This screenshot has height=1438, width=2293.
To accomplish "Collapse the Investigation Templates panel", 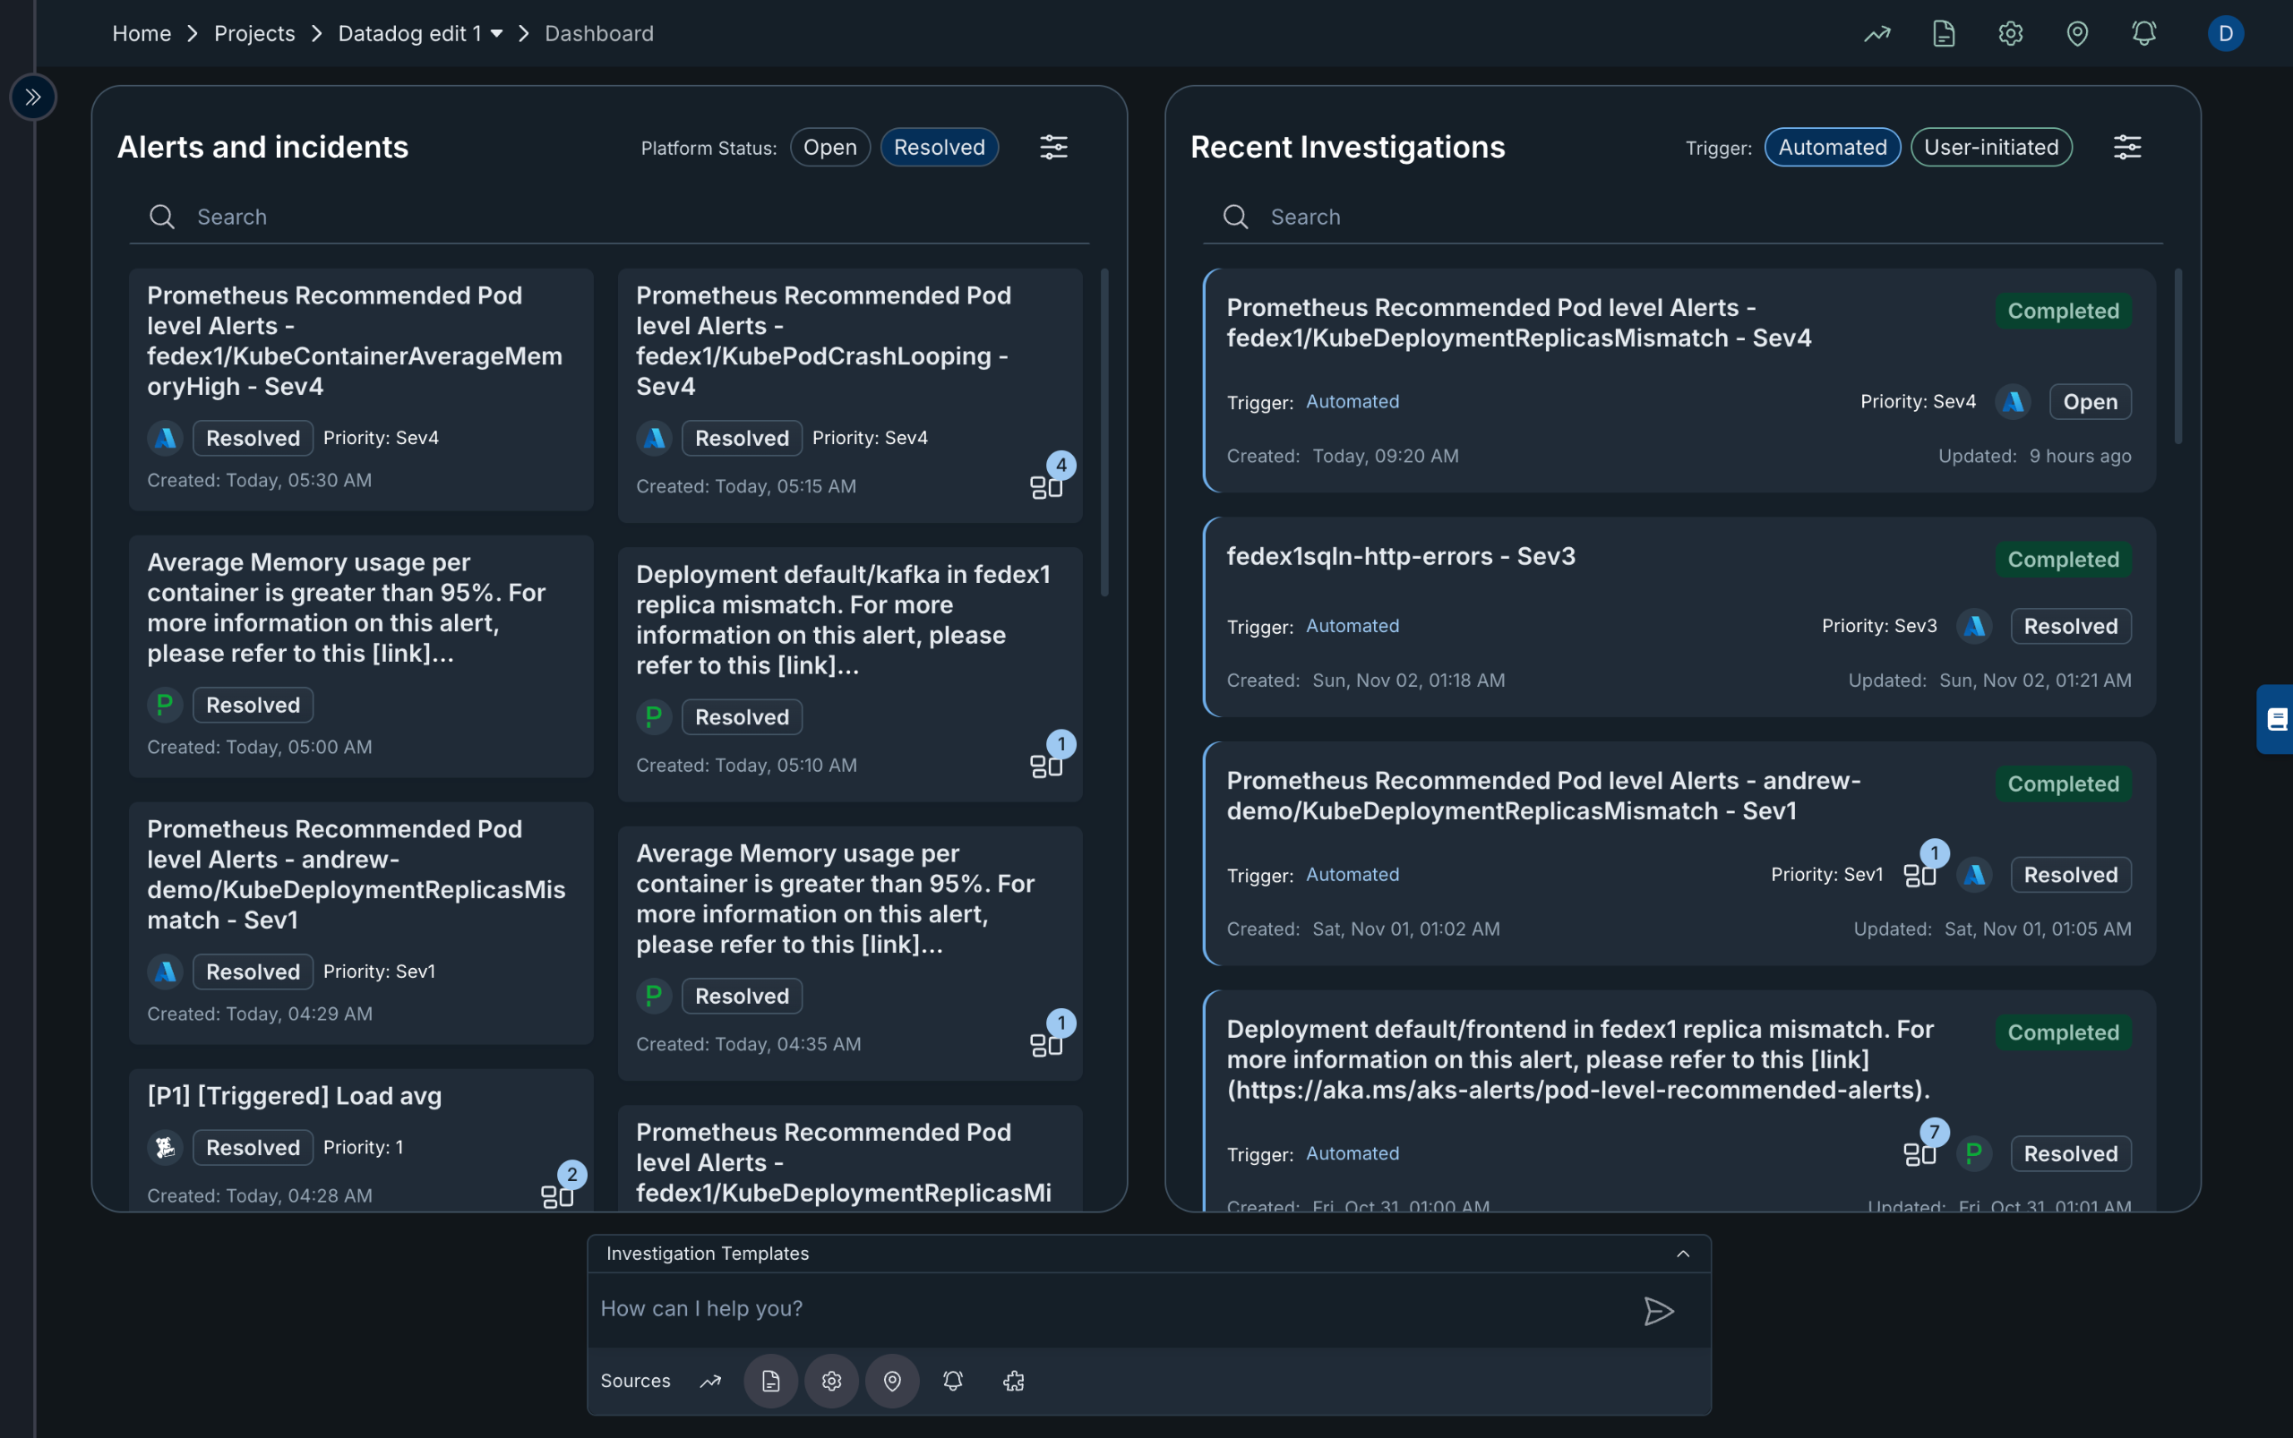I will [1682, 1254].
